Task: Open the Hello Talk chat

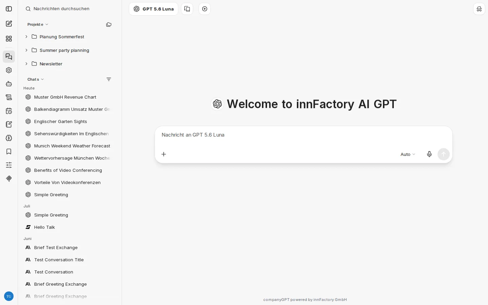Action: pos(68,227)
